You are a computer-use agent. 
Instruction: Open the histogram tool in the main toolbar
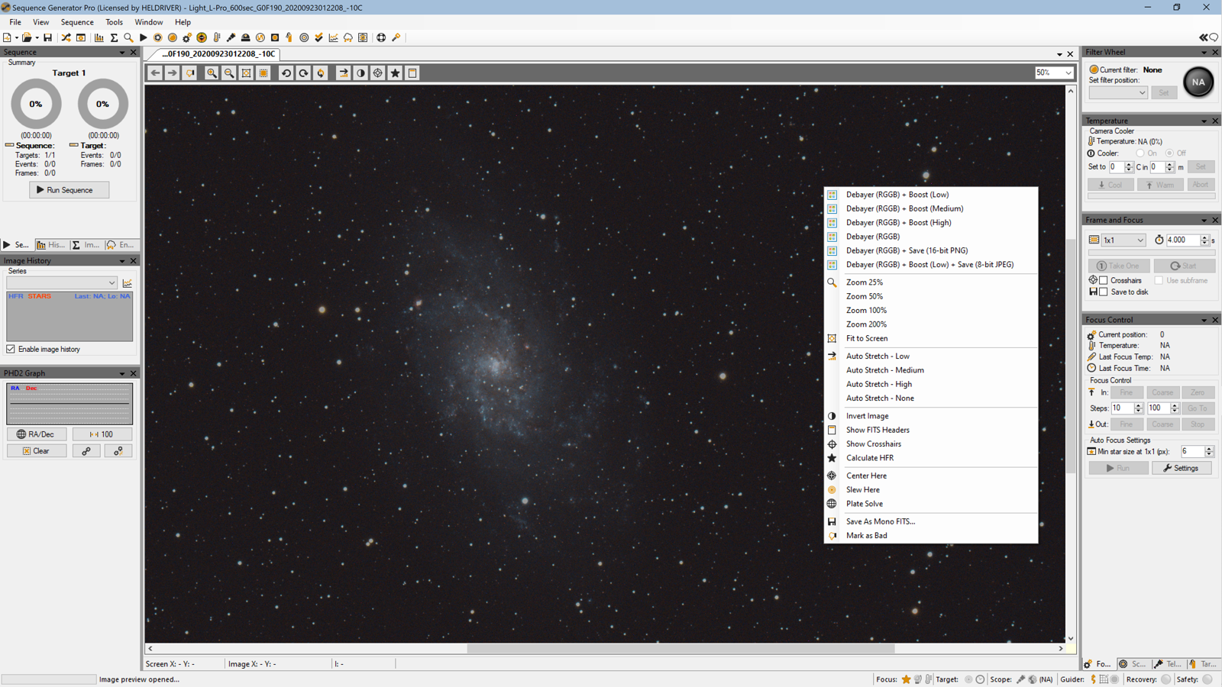100,37
